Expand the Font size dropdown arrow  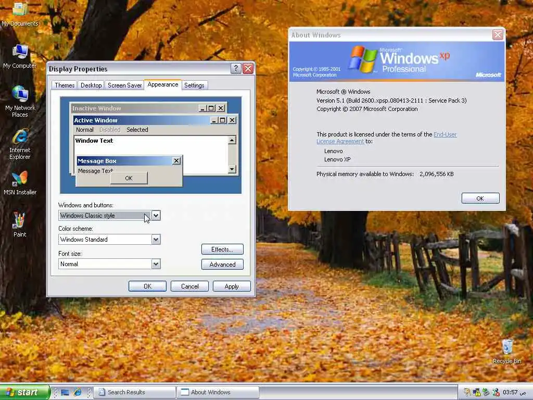click(x=156, y=264)
